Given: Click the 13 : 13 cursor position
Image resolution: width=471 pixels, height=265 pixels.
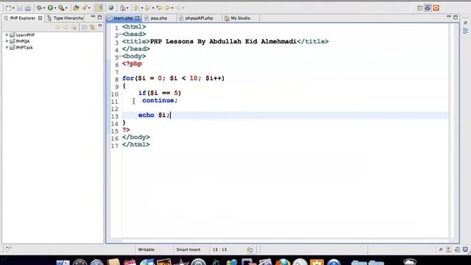Looking at the screenshot, I should pos(219,250).
